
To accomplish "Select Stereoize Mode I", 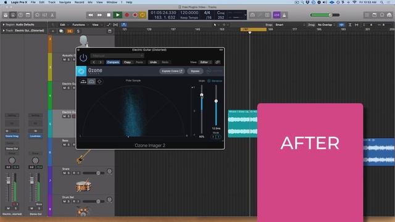I will tap(214, 137).
